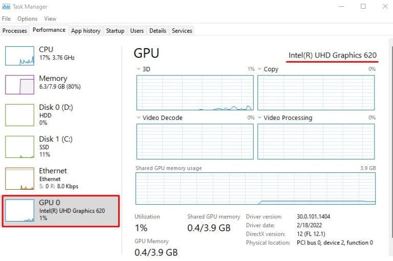Change the Video Processing graph dropdown
Image resolution: width=393 pixels, height=261 pixels.
click(260, 118)
